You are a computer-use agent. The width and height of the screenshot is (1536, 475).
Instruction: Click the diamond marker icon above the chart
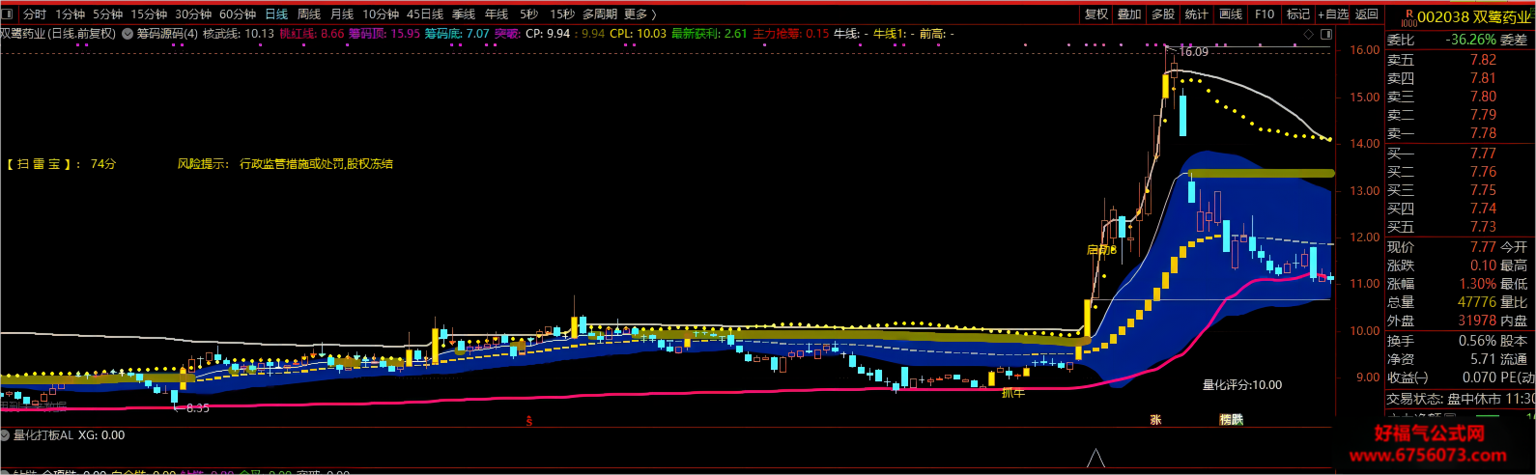coord(1309,34)
